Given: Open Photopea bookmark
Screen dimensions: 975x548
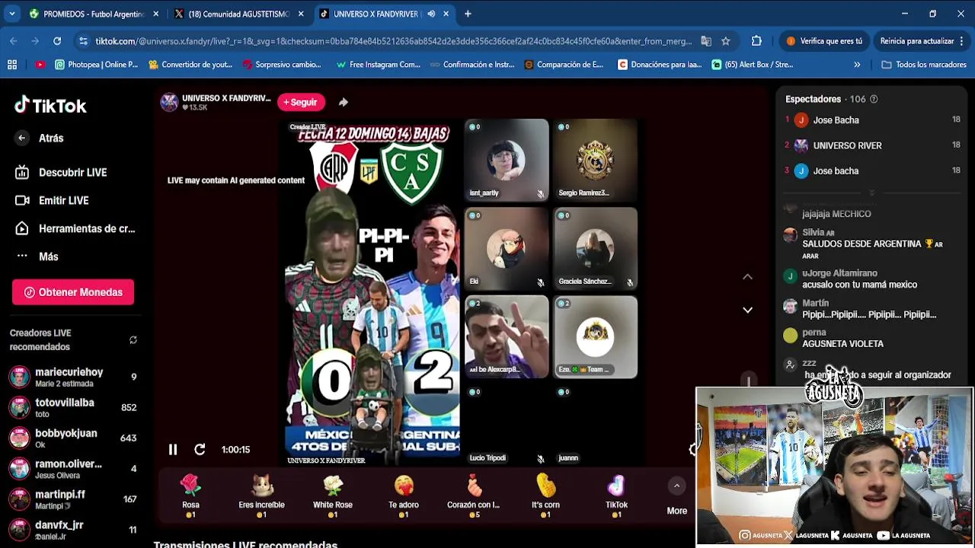Looking at the screenshot, I should coord(96,65).
